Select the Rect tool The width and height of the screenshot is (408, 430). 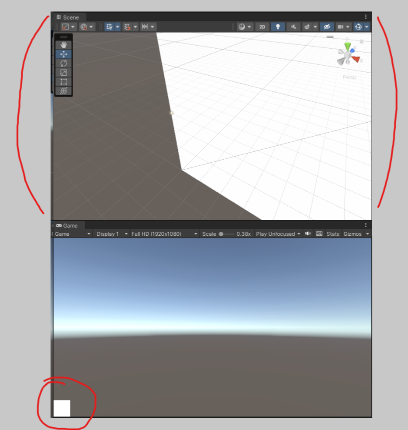[x=63, y=82]
